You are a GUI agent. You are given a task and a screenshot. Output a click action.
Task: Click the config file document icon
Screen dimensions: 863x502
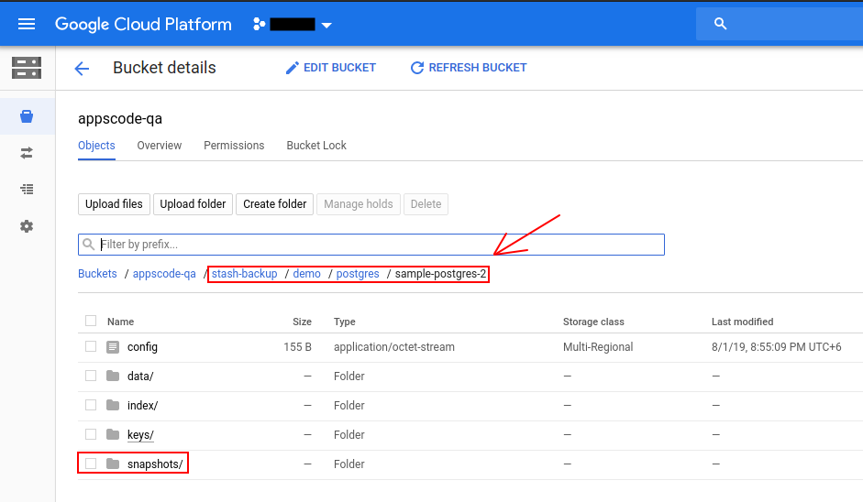coord(113,347)
